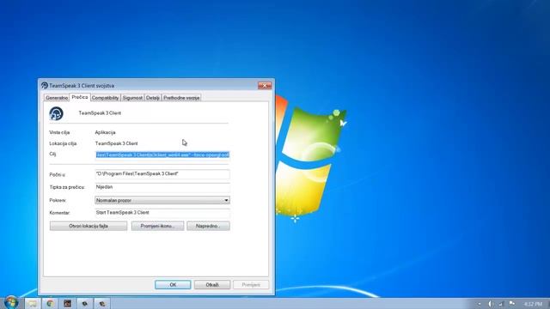Switch to the Generalno tab
Viewport: 550px width, 309px height.
[57, 98]
